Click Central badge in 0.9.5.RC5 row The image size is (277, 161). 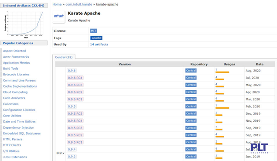click(x=191, y=113)
